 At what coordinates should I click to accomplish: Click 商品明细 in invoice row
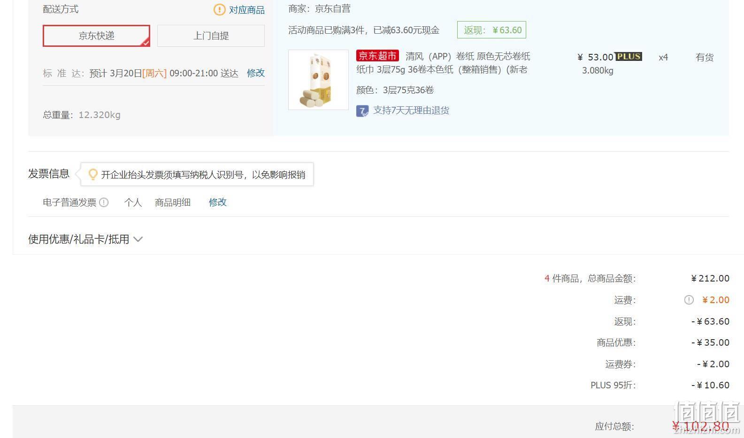(x=173, y=202)
